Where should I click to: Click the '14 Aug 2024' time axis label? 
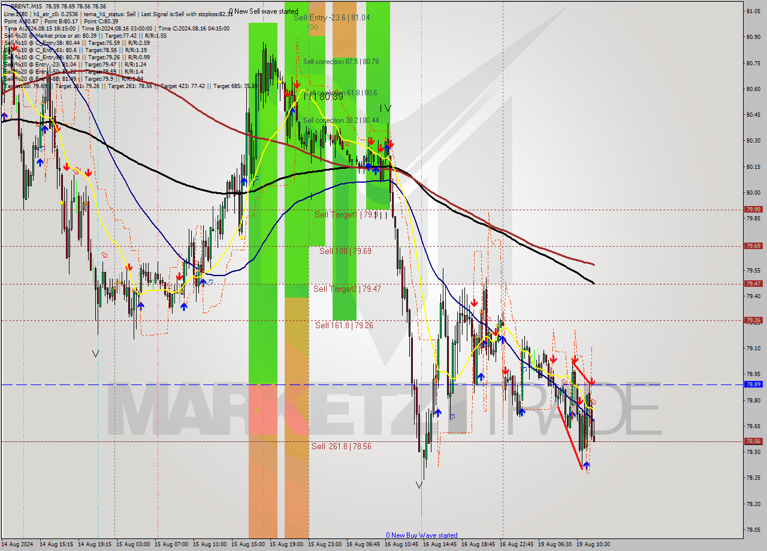[18, 544]
